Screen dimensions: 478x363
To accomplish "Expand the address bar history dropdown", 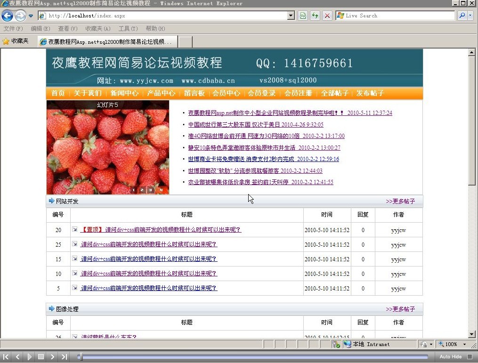I will pyautogui.click(x=291, y=16).
